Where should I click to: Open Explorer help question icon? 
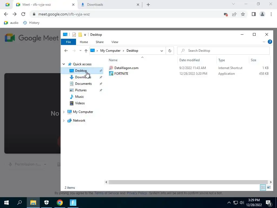pos(270,42)
